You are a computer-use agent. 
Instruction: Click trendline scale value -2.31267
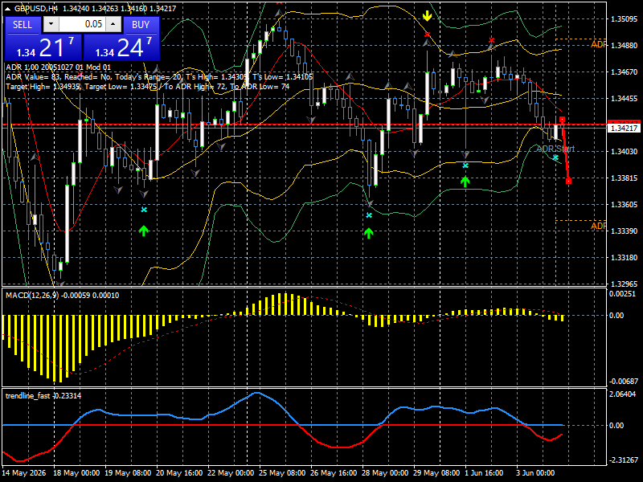tap(624, 460)
